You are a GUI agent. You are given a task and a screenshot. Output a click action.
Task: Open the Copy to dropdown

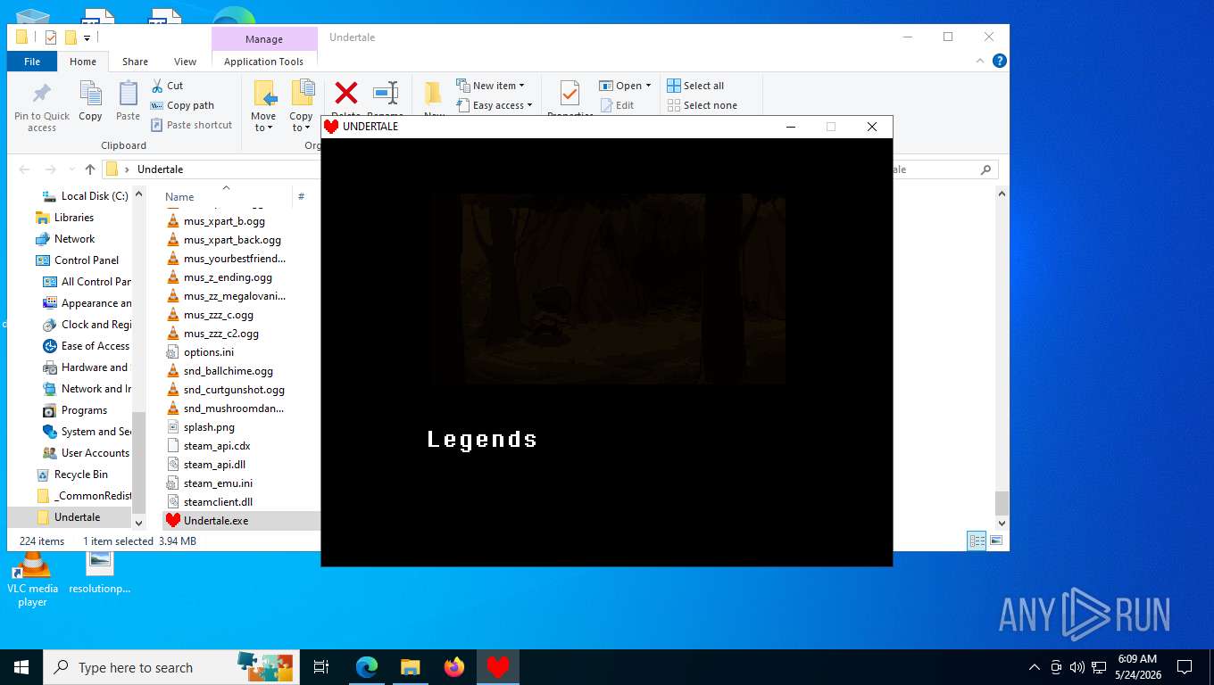coord(302,106)
